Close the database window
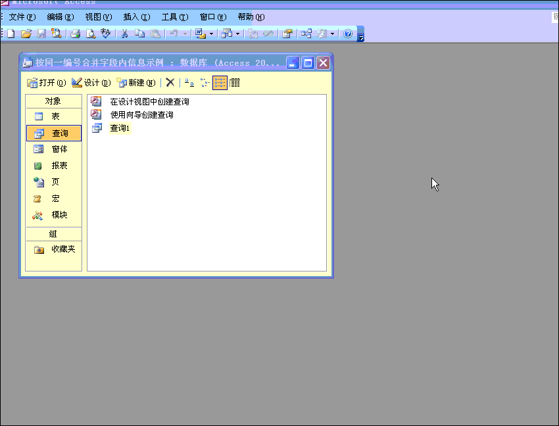The image size is (559, 426). (x=323, y=62)
